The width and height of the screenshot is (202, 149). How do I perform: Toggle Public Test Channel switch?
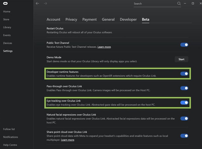click(x=184, y=45)
